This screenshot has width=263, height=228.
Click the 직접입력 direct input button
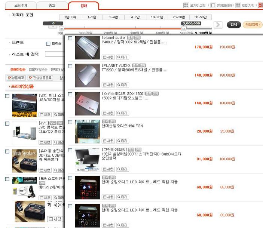point(253,25)
